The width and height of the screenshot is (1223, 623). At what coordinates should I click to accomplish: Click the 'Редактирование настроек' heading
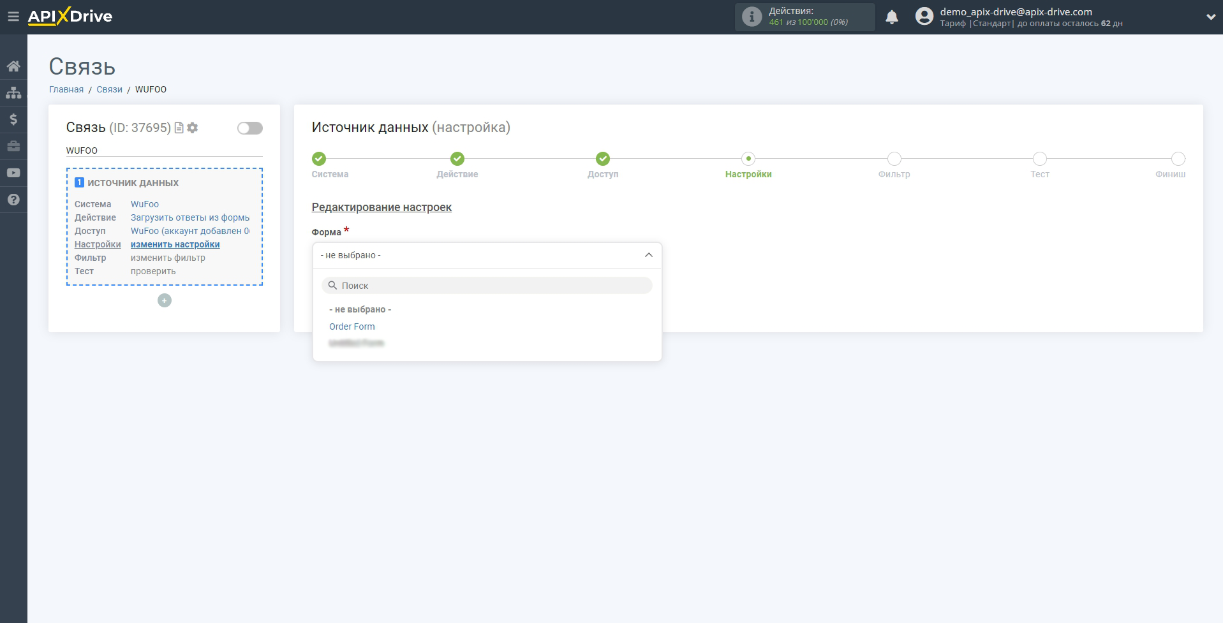(x=382, y=207)
